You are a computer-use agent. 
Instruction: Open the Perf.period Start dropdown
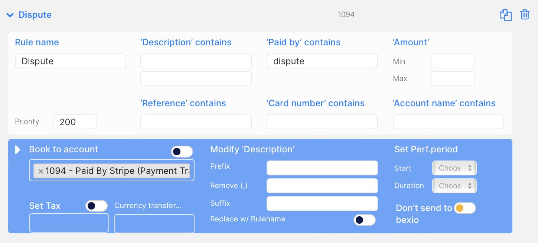coord(454,168)
